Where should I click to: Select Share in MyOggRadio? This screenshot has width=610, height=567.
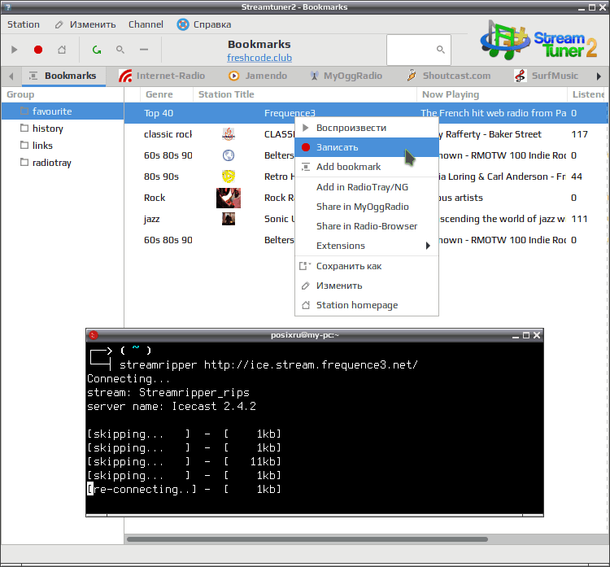[x=367, y=207]
